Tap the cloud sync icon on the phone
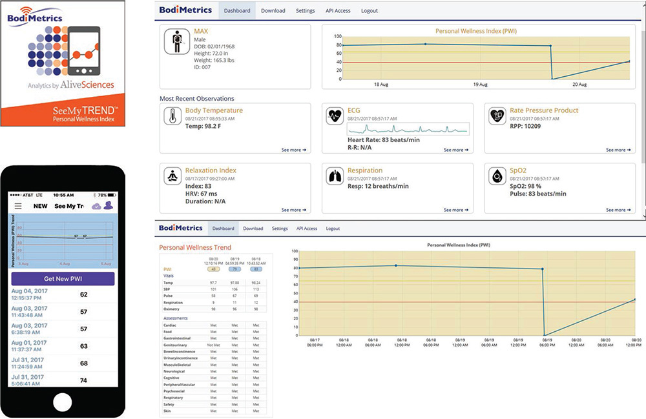 (x=97, y=206)
